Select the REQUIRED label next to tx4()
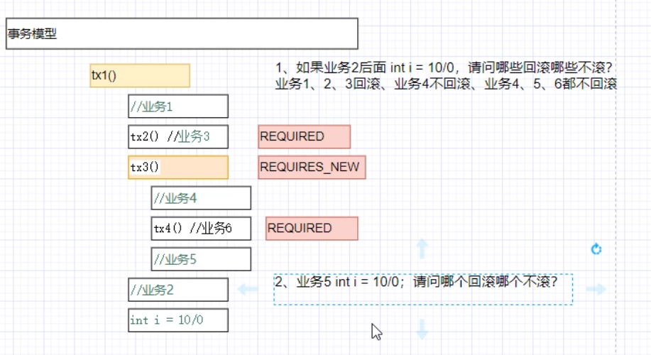 (312, 229)
